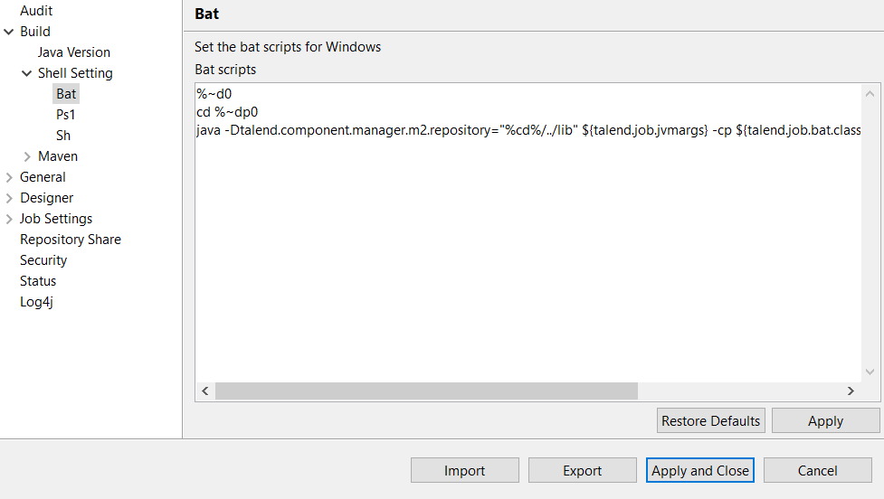Open the Audit preferences page
Screen dimensions: 884x499
(x=36, y=11)
